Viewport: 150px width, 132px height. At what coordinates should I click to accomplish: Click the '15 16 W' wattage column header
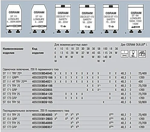[x=67, y=53]
